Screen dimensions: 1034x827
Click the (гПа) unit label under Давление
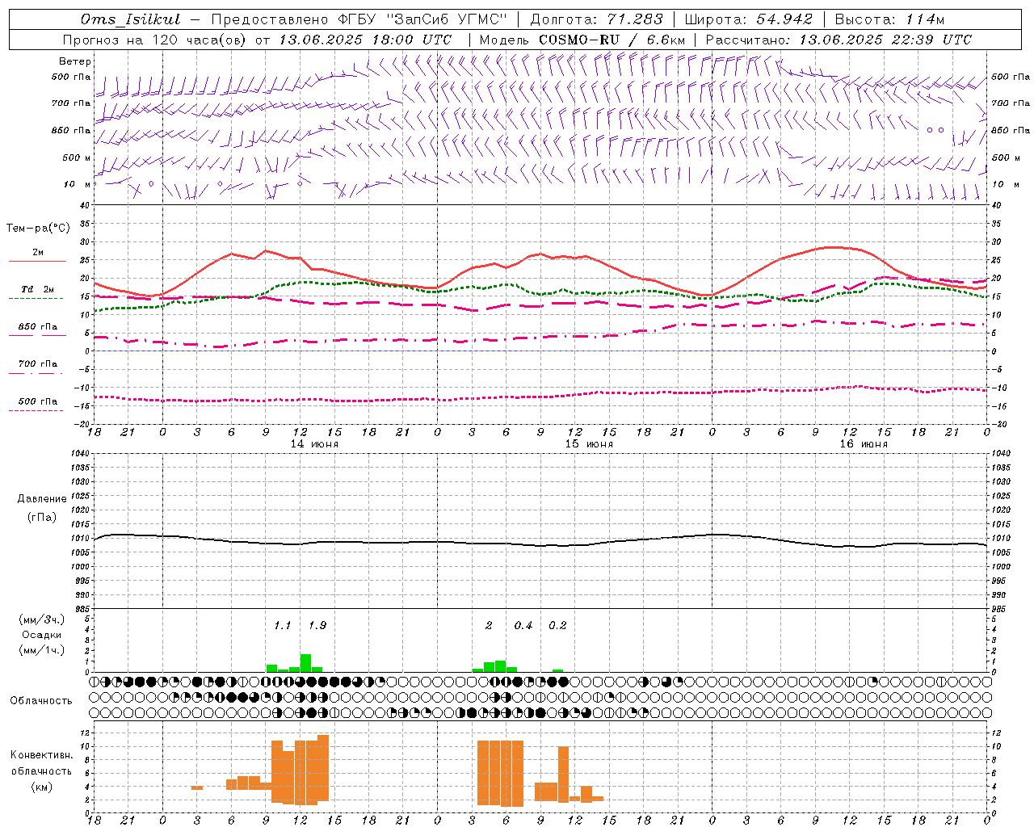coord(42,517)
